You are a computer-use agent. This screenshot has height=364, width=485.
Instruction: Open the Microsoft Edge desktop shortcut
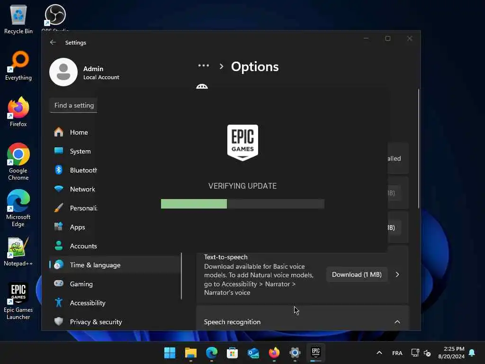pyautogui.click(x=18, y=208)
